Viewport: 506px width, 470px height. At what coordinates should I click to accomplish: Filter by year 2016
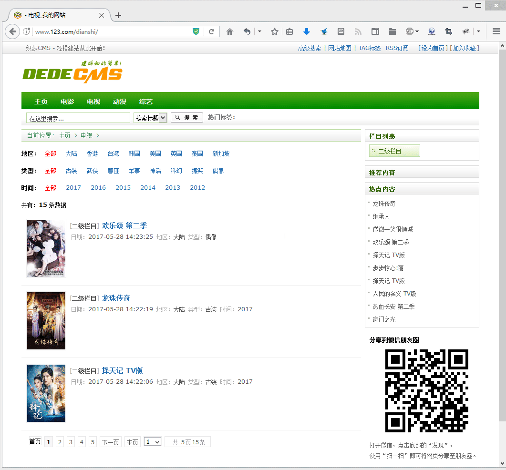click(x=98, y=188)
